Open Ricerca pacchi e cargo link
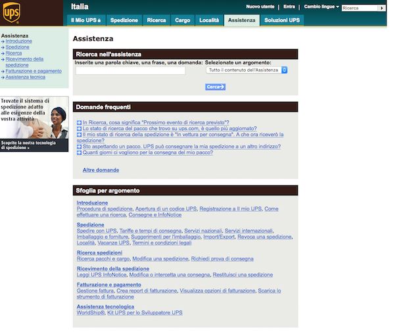 coord(103,258)
